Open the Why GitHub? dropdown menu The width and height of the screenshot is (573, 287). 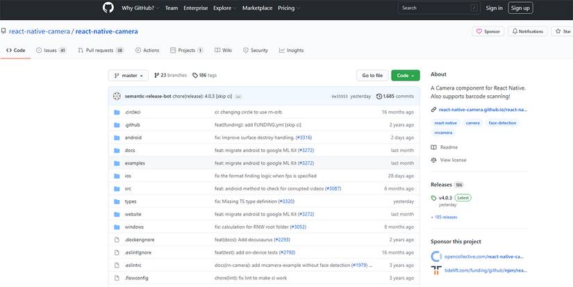click(140, 8)
